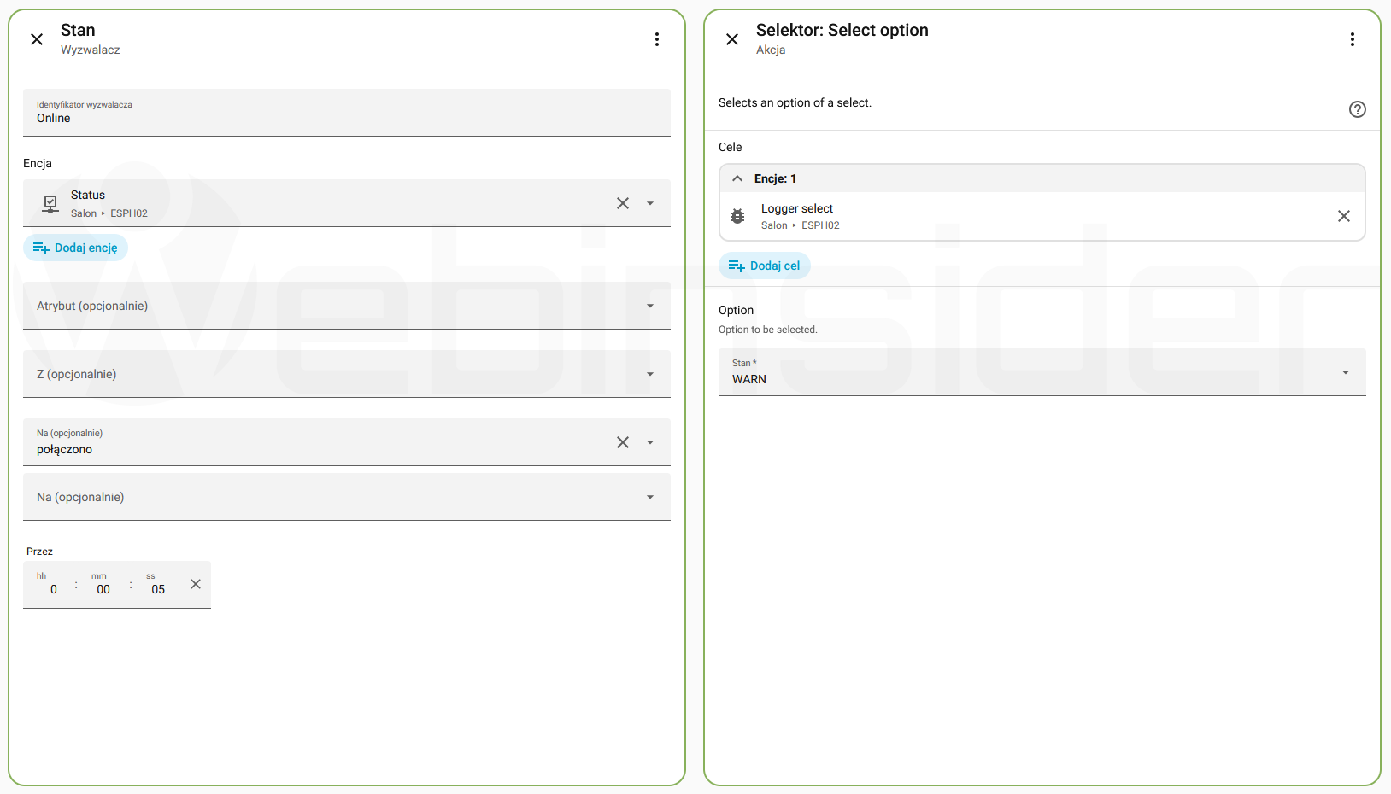Viewport: 1391px width, 794px height.
Task: Click the help question mark icon
Action: 1357,109
